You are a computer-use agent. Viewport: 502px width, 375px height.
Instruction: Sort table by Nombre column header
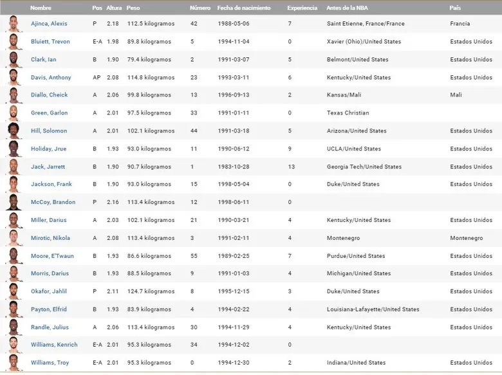point(41,8)
